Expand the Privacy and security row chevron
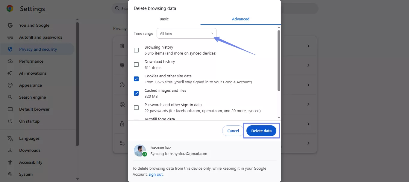The image size is (409, 182). [x=308, y=46]
